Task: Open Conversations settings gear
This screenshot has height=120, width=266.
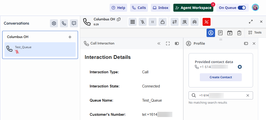Action: tap(54, 23)
